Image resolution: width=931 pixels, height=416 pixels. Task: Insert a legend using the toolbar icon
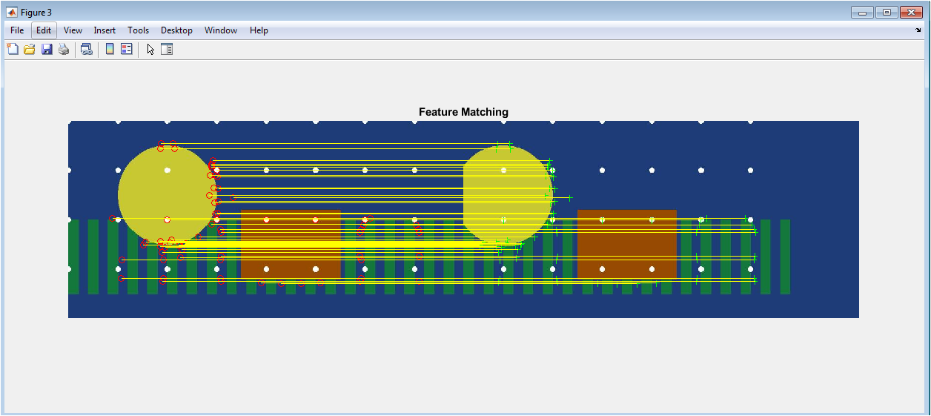[127, 50]
